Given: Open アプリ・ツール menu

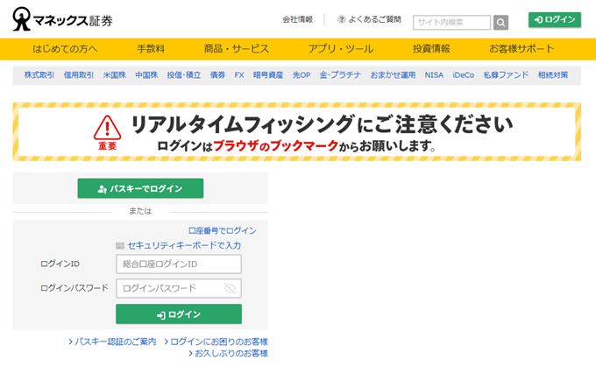Looking at the screenshot, I should [341, 49].
